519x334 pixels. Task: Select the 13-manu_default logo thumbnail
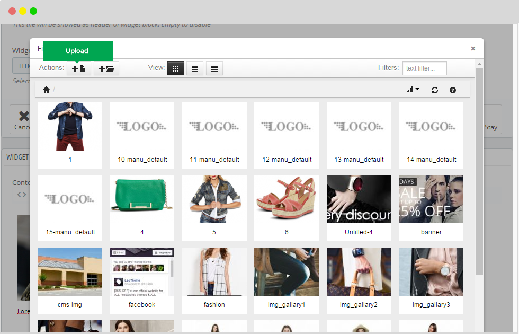point(359,126)
